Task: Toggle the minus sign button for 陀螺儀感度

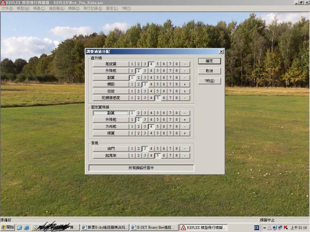Action: click(185, 98)
